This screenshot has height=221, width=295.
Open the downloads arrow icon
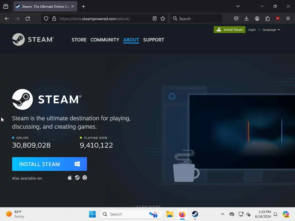(x=247, y=18)
